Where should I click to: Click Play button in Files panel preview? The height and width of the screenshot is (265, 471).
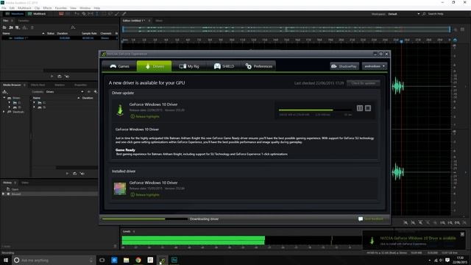coord(52,77)
